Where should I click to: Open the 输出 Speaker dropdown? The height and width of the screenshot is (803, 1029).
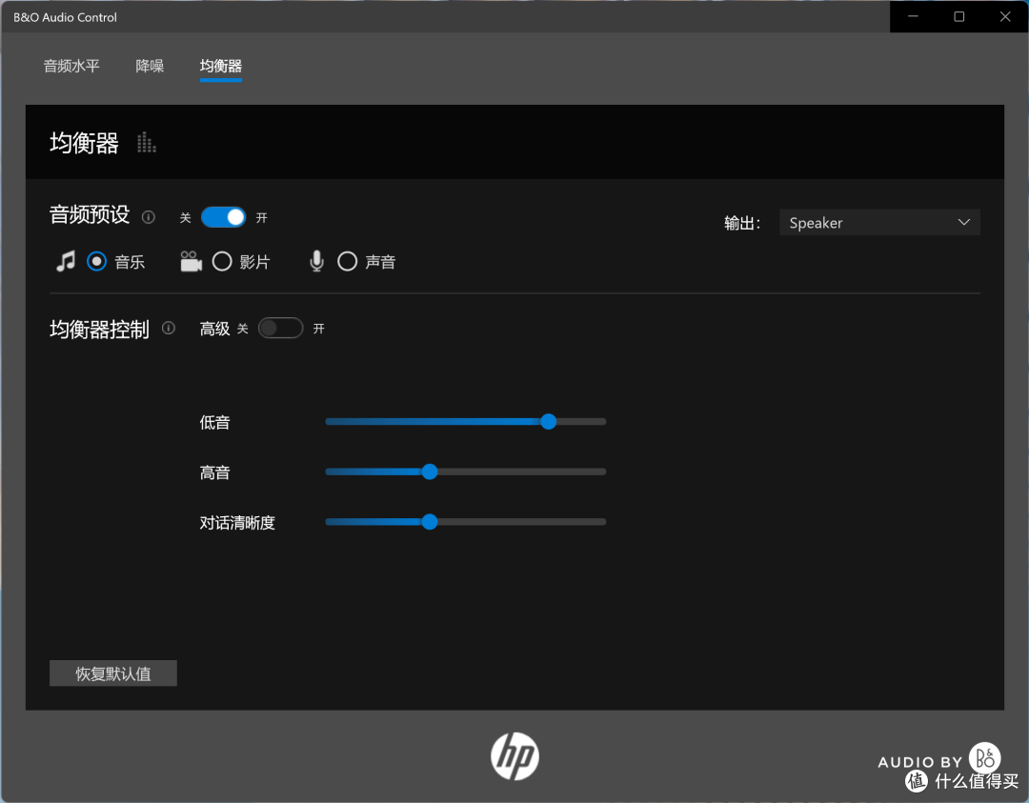[x=879, y=222]
